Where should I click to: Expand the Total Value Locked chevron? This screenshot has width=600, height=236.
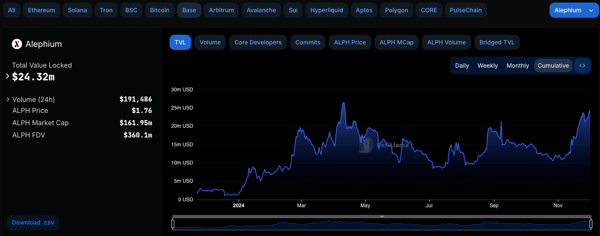tap(8, 77)
